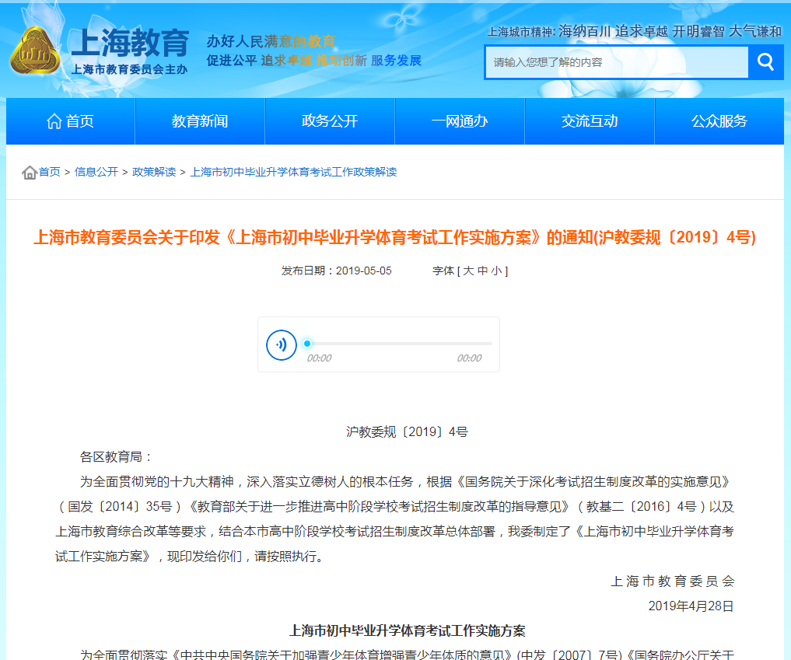Click the 上海市初中毕业升学体育考试工作政策解读 breadcrumb
This screenshot has height=660, width=791.
[293, 172]
